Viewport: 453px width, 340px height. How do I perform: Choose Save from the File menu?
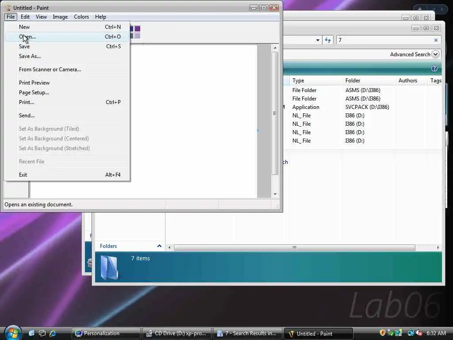[67, 46]
